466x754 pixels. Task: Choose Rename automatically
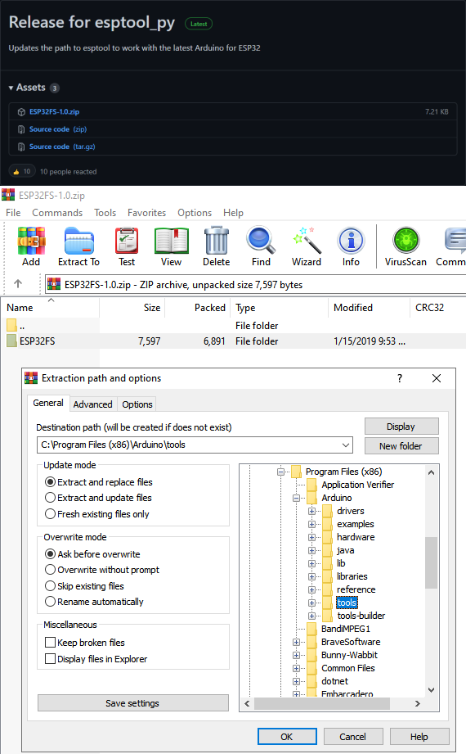[50, 602]
